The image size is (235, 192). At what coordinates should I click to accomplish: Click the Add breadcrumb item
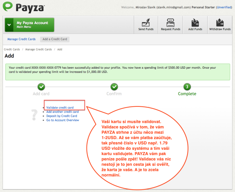click(x=60, y=49)
